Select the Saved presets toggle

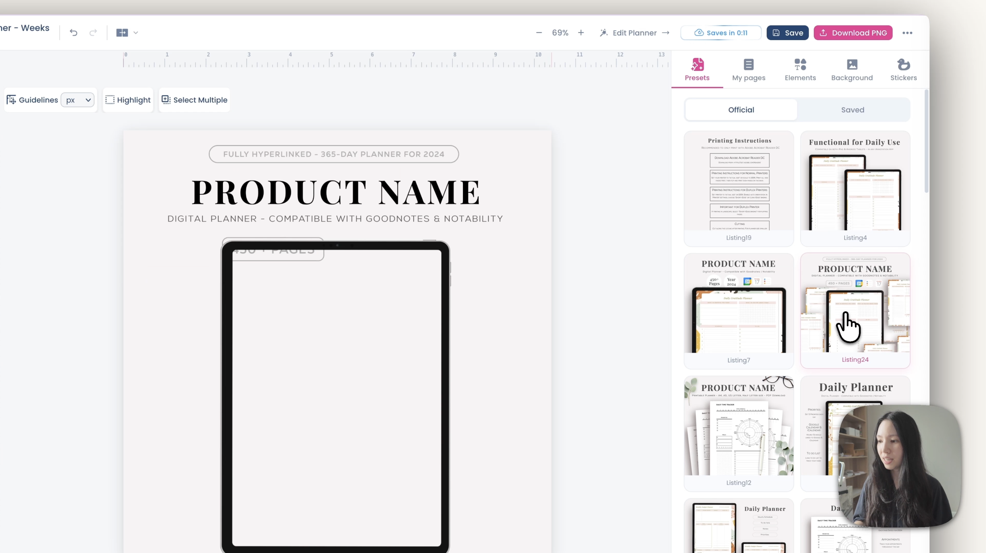pos(853,110)
